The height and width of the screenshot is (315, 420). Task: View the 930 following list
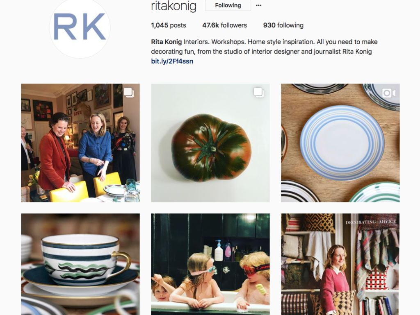(283, 25)
